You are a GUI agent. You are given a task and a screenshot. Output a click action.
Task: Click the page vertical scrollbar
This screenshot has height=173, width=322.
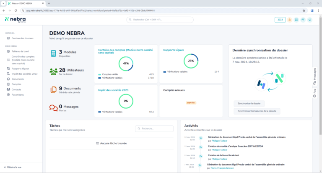point(320,76)
